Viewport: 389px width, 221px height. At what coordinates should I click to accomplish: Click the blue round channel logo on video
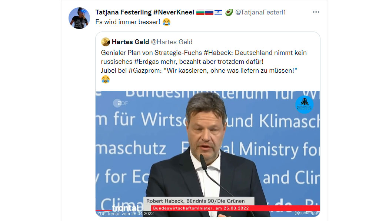pos(305,105)
